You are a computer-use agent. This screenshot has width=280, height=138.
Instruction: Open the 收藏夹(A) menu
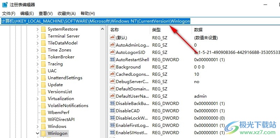click(67, 13)
